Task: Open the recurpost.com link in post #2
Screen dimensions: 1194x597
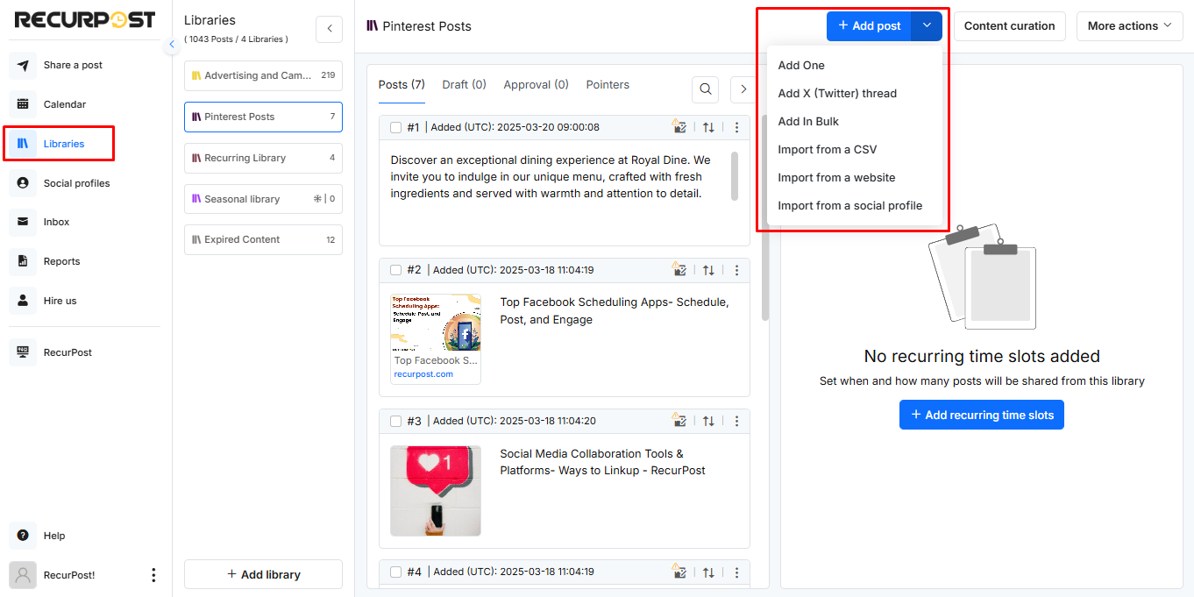Action: pyautogui.click(x=423, y=374)
